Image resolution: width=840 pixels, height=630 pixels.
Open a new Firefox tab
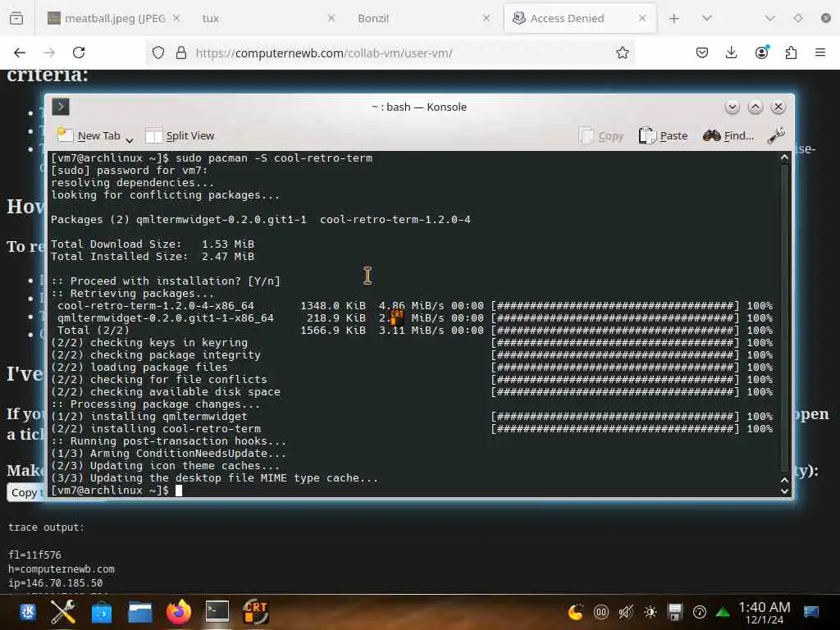674,18
